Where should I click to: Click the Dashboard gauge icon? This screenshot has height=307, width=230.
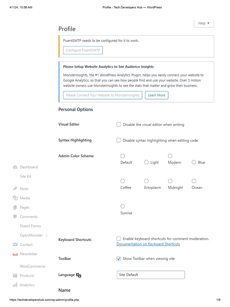(x=15, y=167)
